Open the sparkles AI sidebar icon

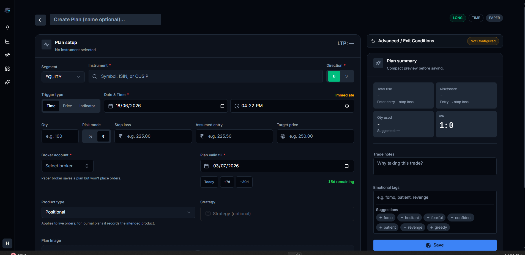coord(7,82)
